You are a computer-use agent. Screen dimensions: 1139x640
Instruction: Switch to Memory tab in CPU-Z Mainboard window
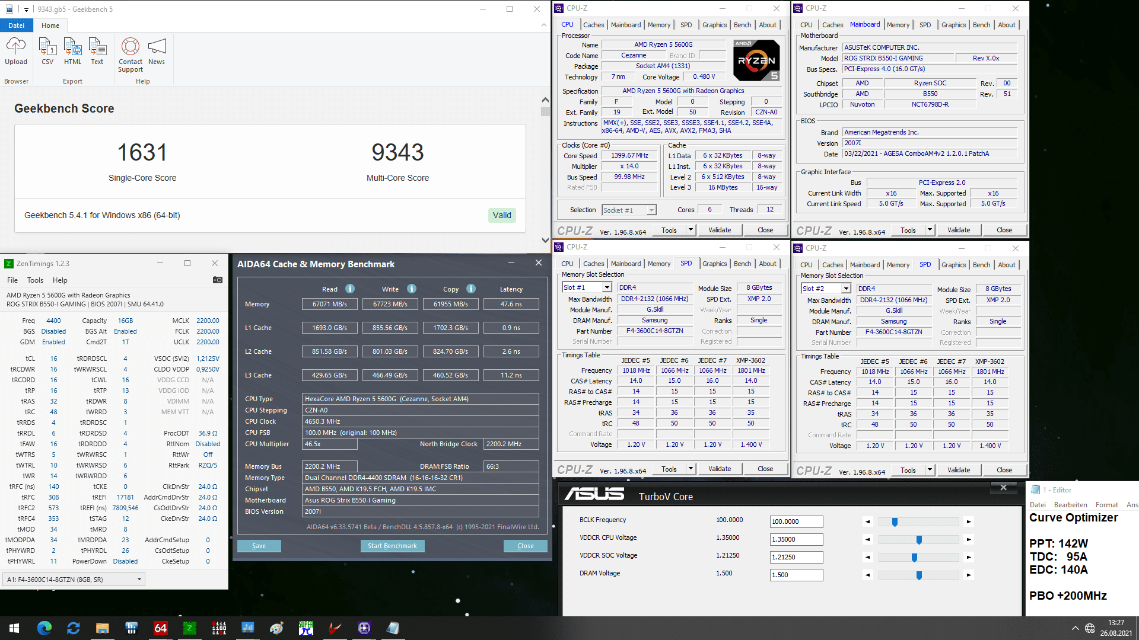point(898,25)
